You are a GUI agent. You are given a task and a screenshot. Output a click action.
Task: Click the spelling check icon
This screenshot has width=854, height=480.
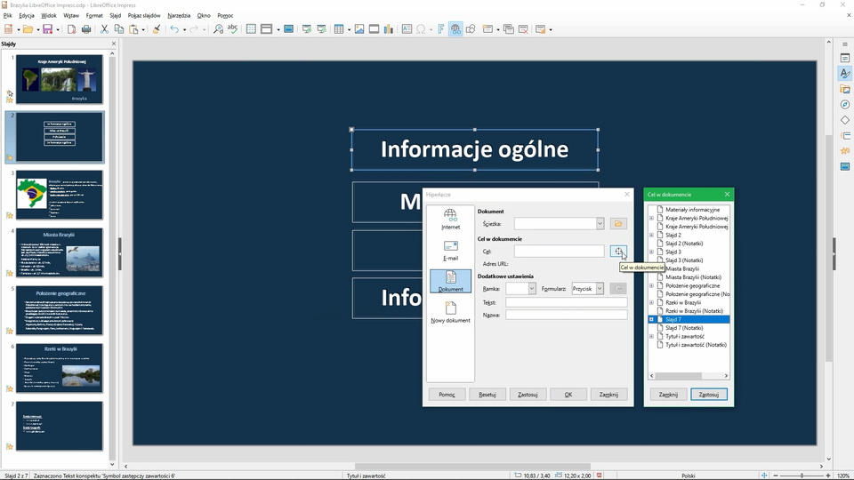tap(233, 29)
